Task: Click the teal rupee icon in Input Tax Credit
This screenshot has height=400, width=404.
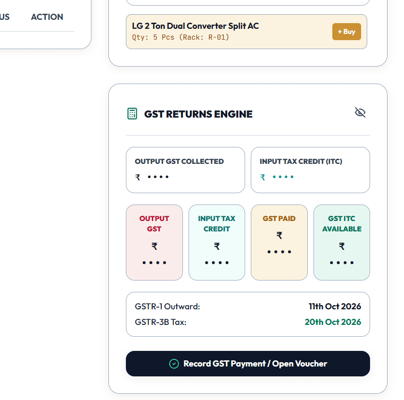Action: (x=263, y=177)
